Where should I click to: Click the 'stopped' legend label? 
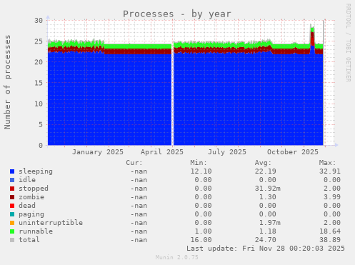[x=34, y=189]
